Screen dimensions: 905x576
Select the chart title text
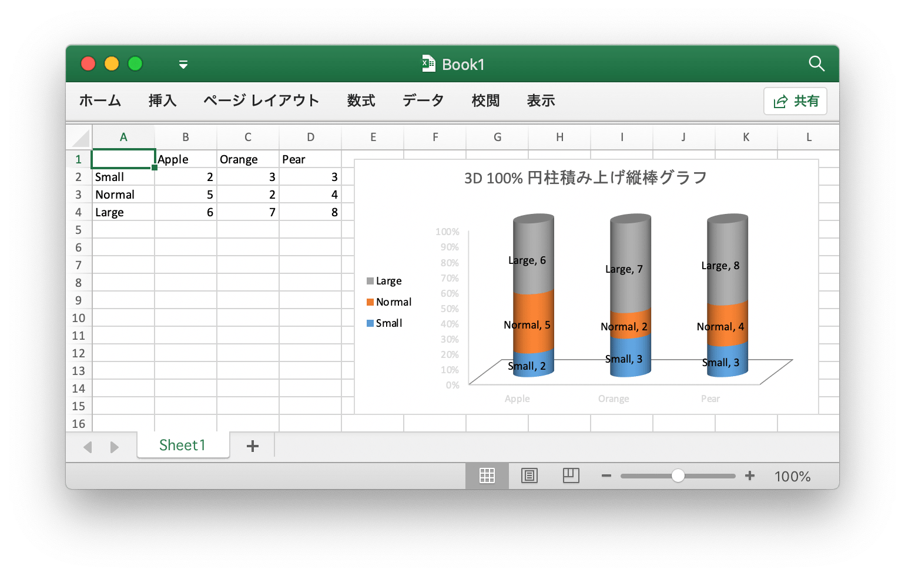click(585, 178)
